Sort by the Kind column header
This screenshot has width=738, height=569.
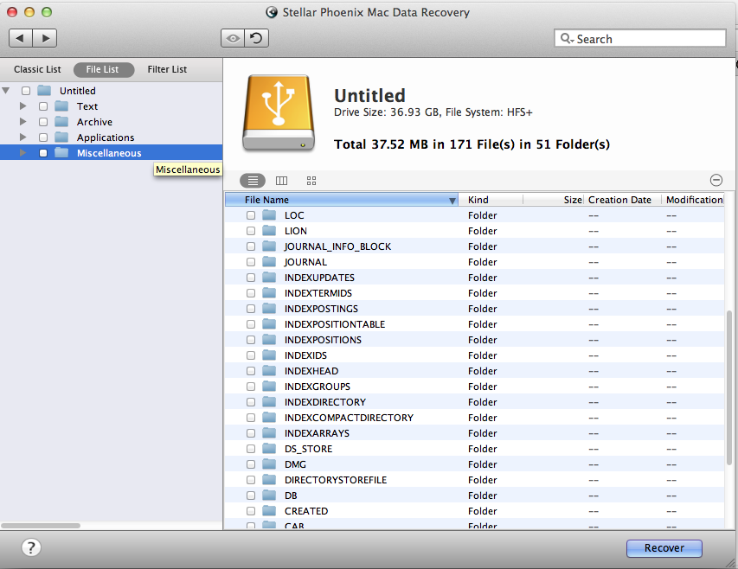[490, 200]
